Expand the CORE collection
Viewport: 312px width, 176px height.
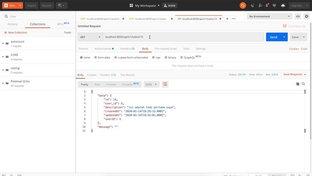[3, 57]
